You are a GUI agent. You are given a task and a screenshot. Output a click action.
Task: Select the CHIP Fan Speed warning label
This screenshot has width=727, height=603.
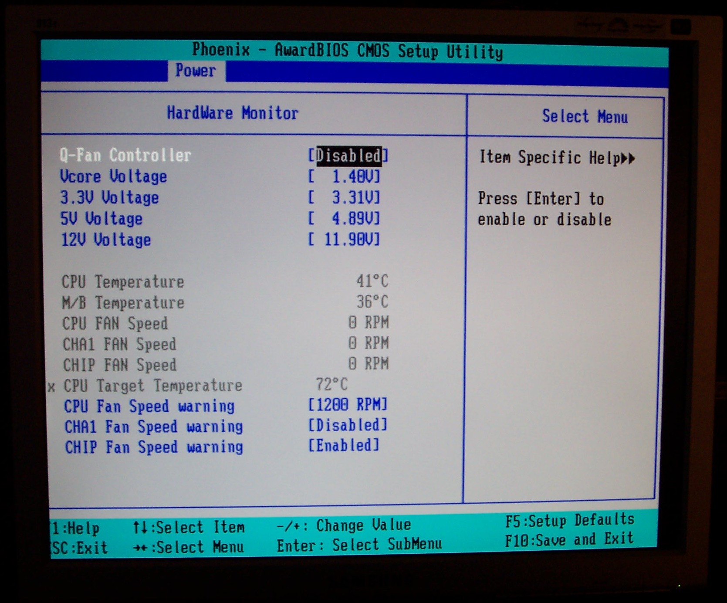(x=154, y=447)
